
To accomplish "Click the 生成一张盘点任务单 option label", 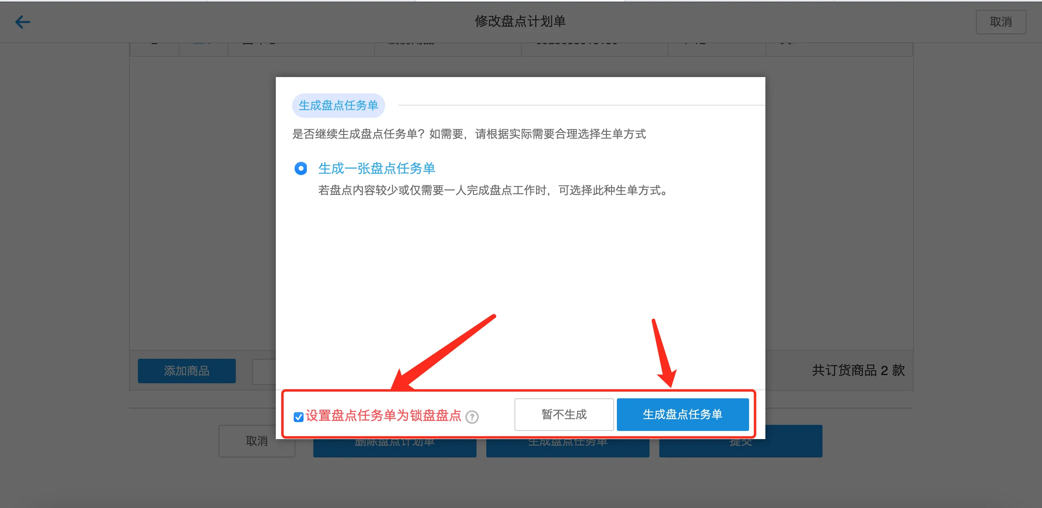I will pos(377,168).
